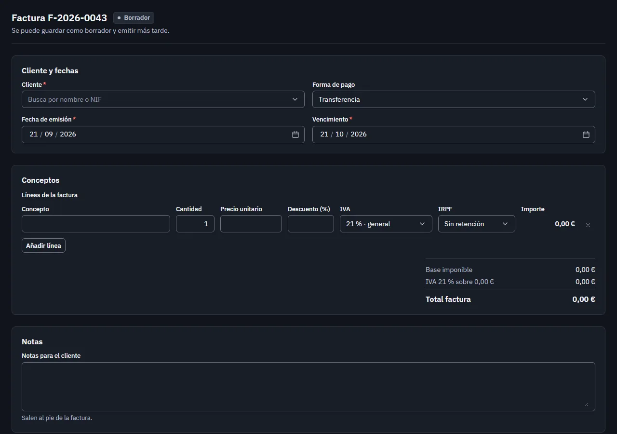Viewport: 617px width, 434px height.
Task: Click the Base imponible label
Action: click(x=449, y=270)
